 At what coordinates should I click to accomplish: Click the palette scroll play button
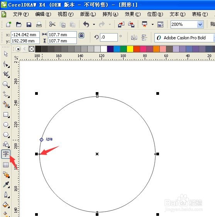pos(18,49)
